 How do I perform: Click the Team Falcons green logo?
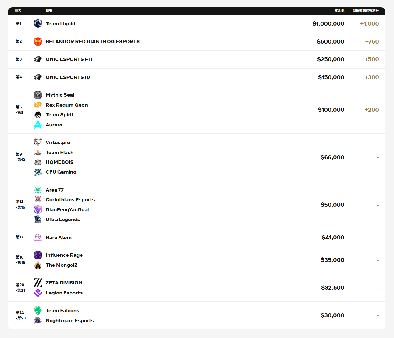[38, 311]
